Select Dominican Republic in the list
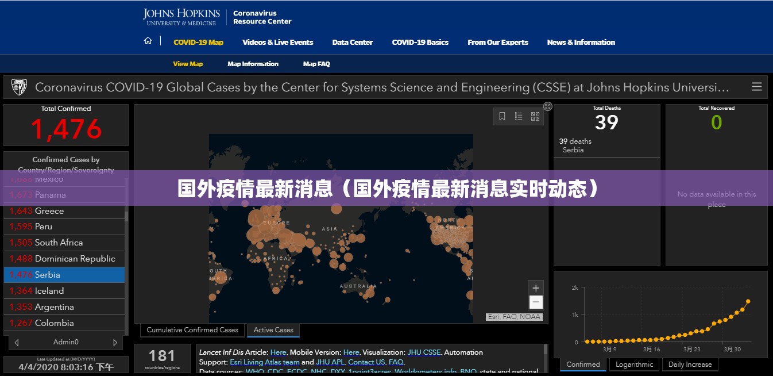This screenshot has width=773, height=376. pyautogui.click(x=64, y=259)
